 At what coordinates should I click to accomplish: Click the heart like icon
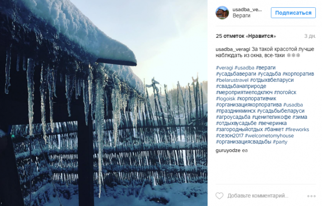(219, 196)
